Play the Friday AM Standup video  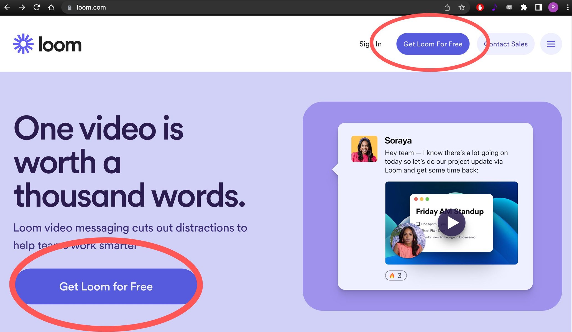(452, 223)
